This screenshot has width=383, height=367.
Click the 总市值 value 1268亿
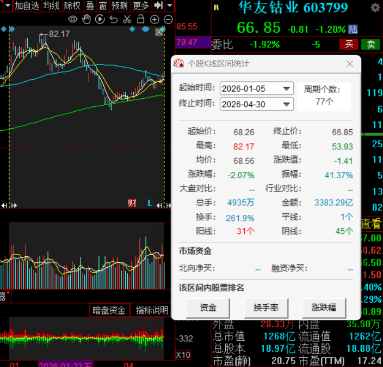point(279,336)
